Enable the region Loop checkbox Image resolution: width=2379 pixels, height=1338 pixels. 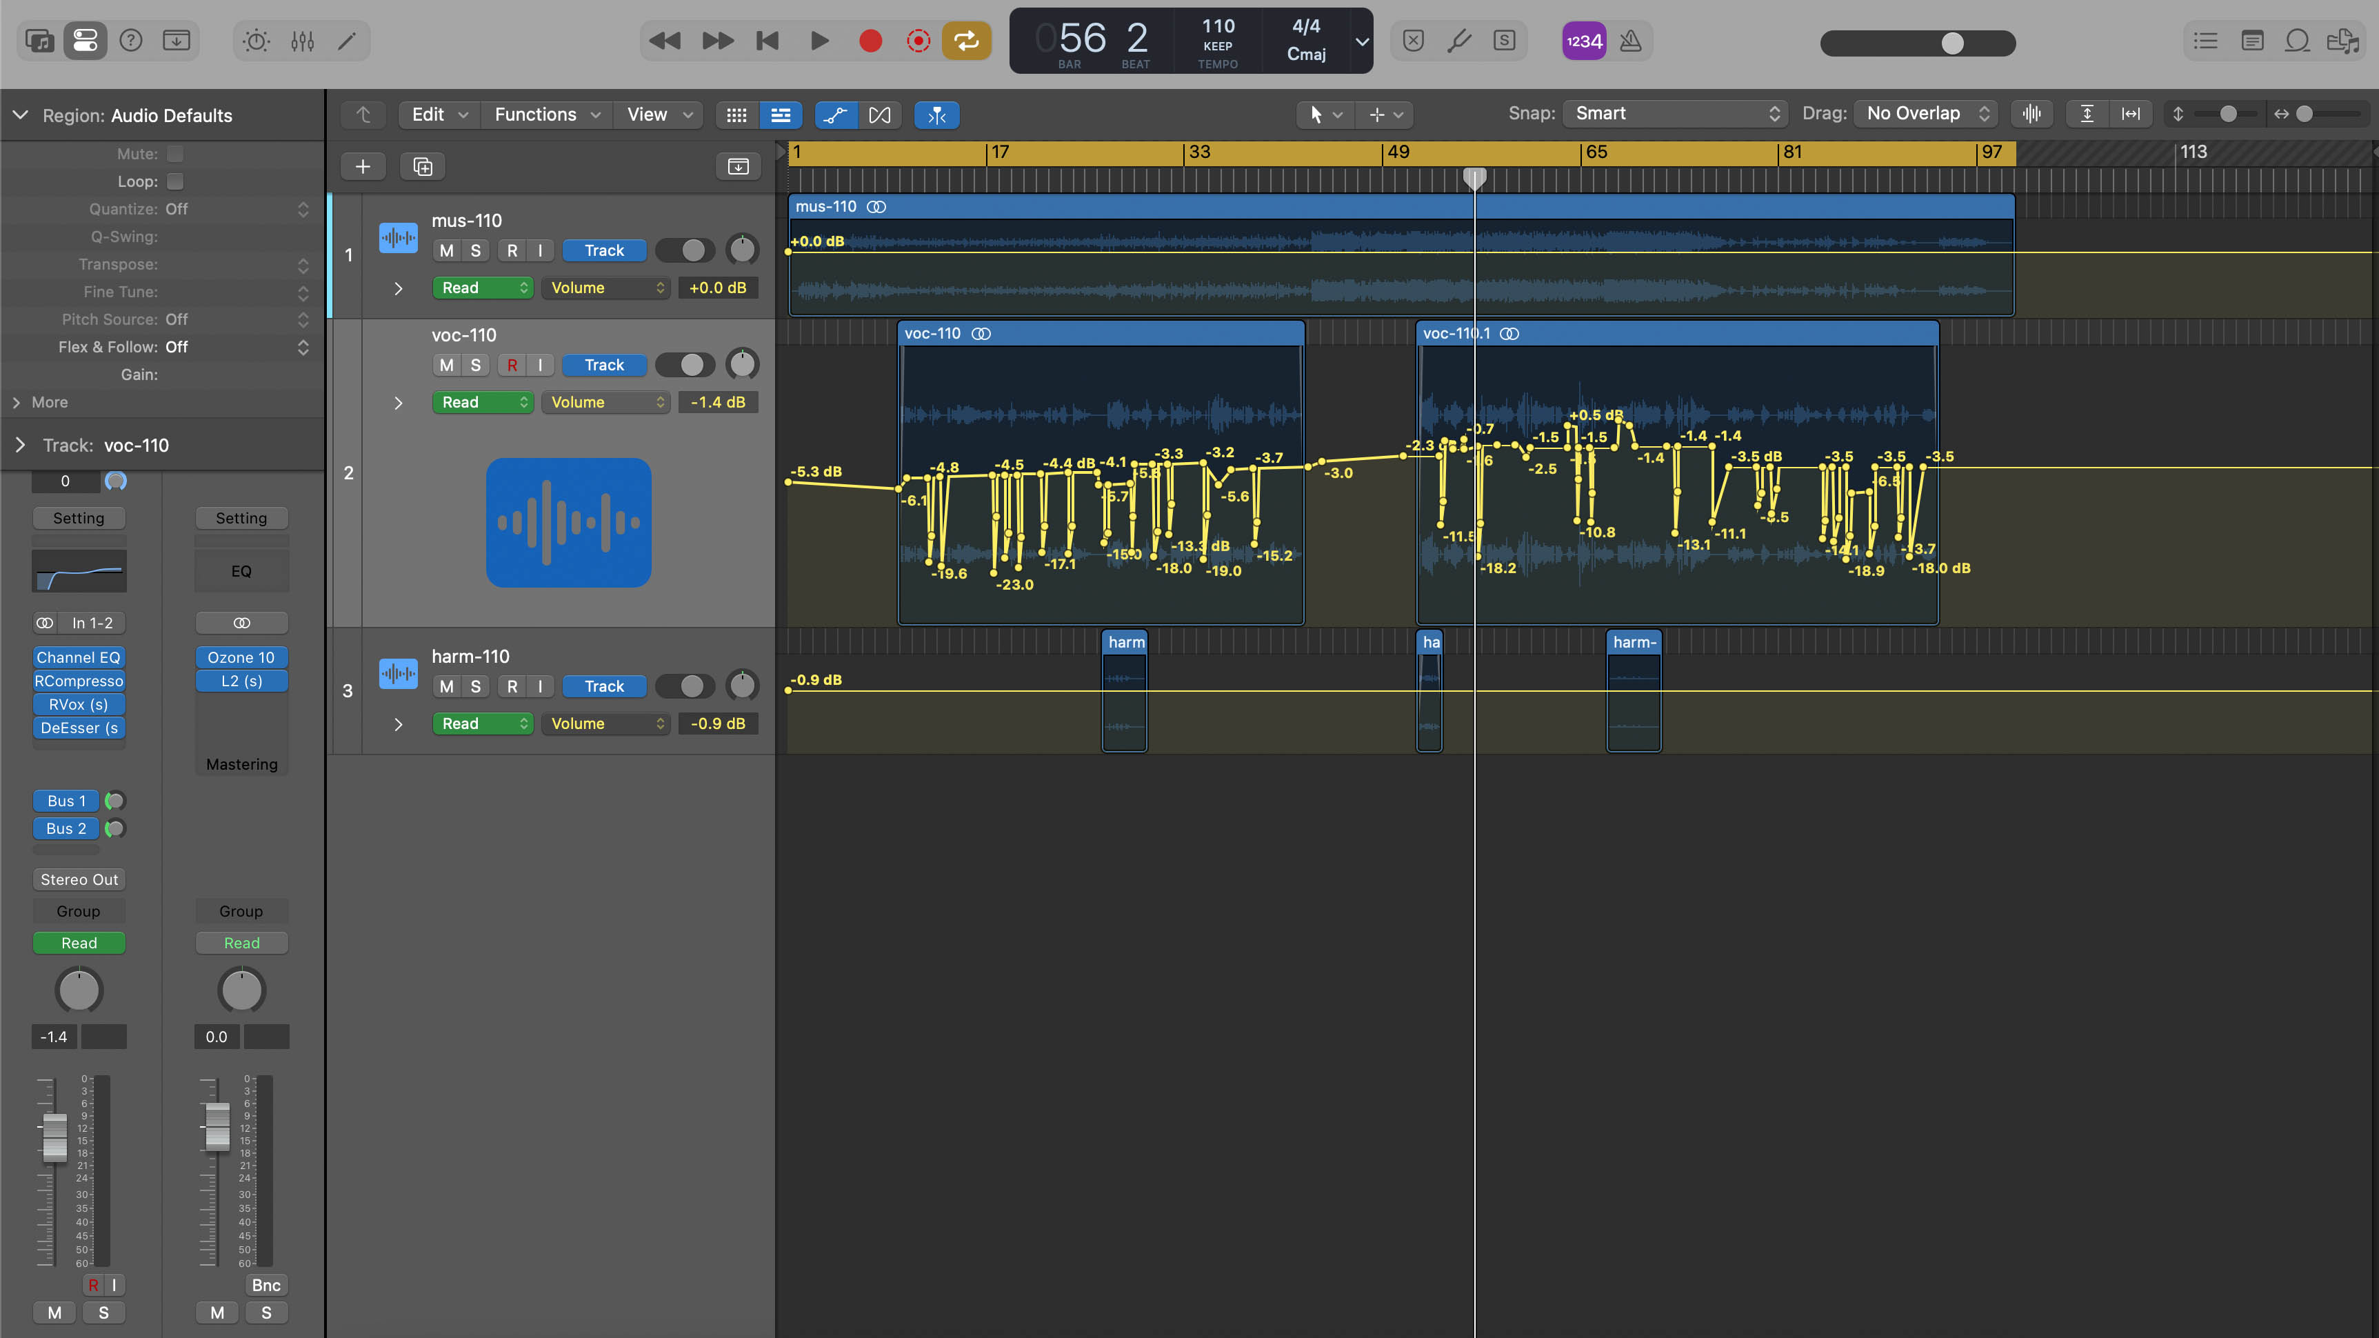pyautogui.click(x=175, y=182)
